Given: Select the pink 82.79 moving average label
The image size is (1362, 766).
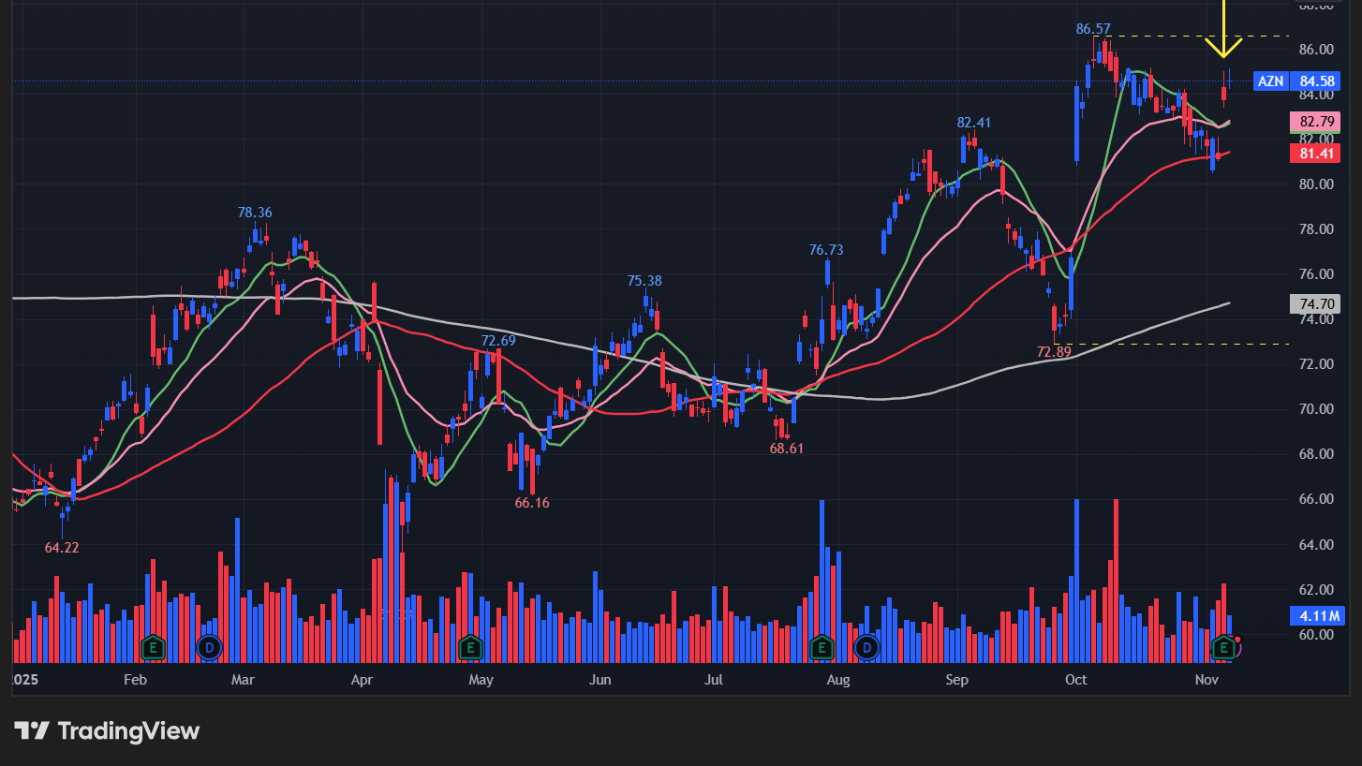Looking at the screenshot, I should (x=1316, y=122).
